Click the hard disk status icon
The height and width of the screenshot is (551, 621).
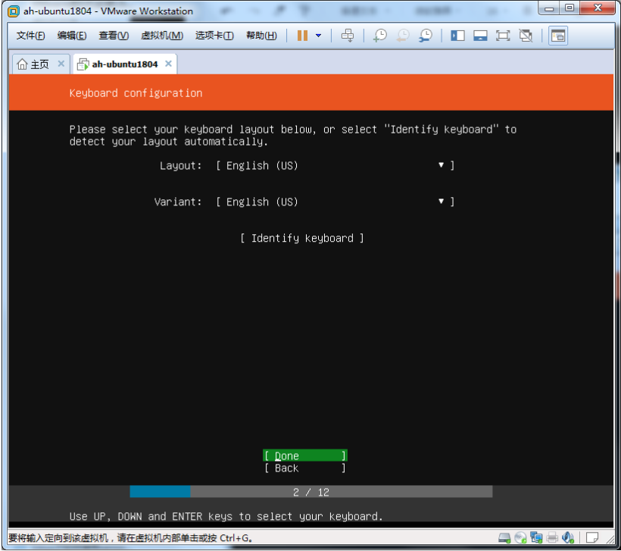504,538
